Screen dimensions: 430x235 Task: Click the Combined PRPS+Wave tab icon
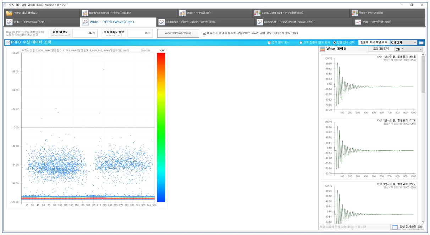click(161, 22)
